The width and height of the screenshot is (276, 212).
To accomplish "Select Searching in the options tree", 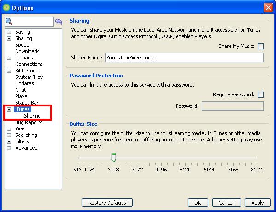I will 26,135.
